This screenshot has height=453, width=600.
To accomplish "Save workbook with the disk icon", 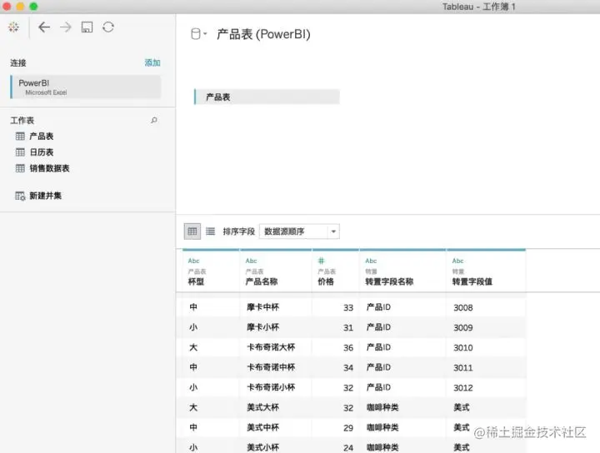I will coord(87,27).
